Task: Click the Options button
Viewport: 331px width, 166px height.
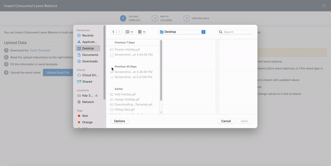Action: click(x=119, y=121)
